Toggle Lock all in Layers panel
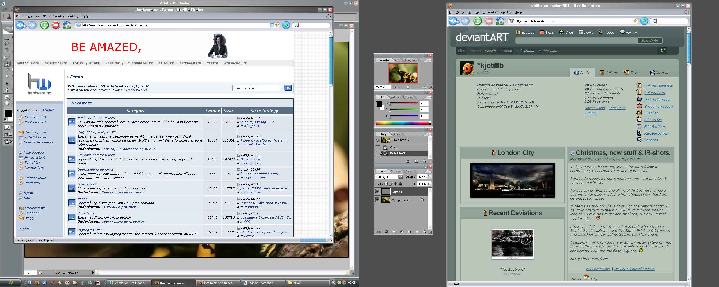Screen dimensions: 719x287 pos(401,184)
